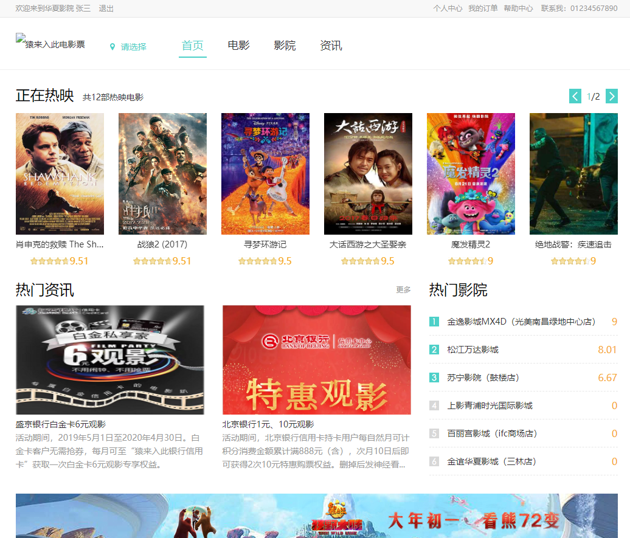Click rank 5 badge in hot cinemas

click(434, 433)
